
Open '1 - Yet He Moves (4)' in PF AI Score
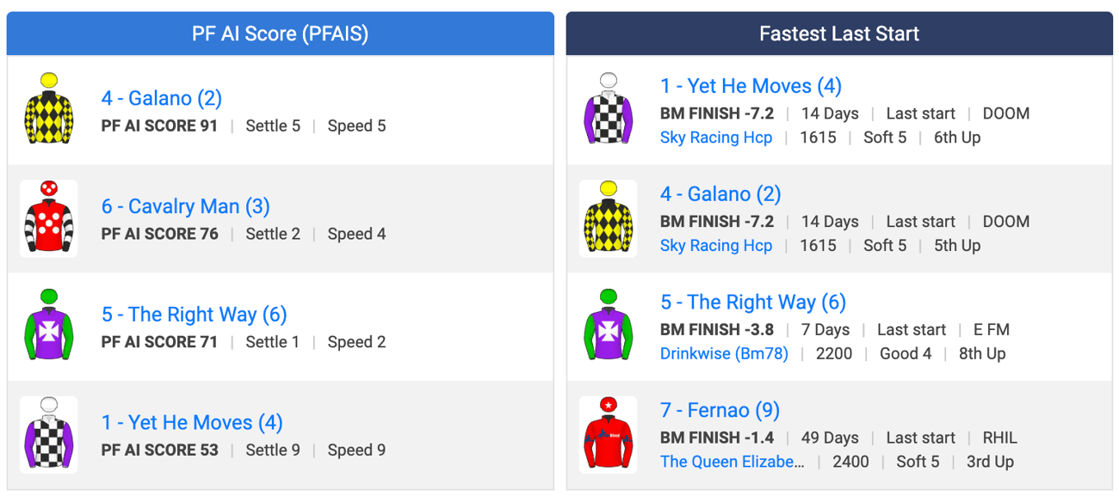pyautogui.click(x=192, y=423)
